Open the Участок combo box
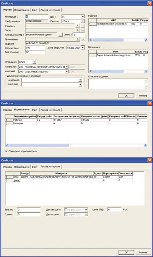The width and height of the screenshot is (153, 257). click(83, 21)
